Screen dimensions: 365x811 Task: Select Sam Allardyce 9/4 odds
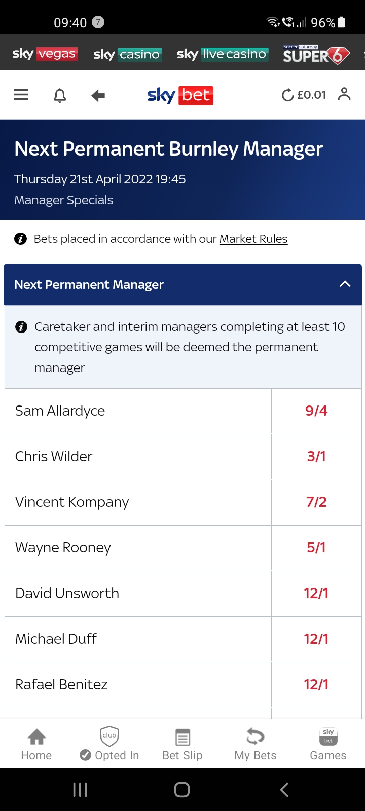(x=316, y=411)
